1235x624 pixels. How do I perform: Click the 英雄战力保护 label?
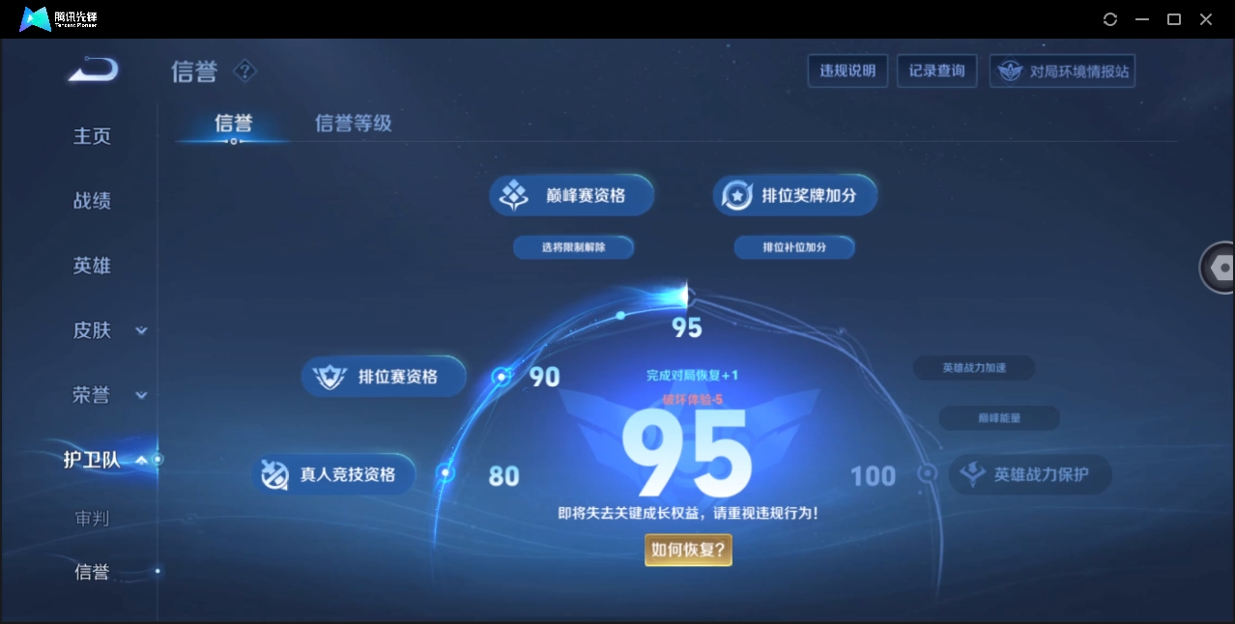click(1042, 474)
